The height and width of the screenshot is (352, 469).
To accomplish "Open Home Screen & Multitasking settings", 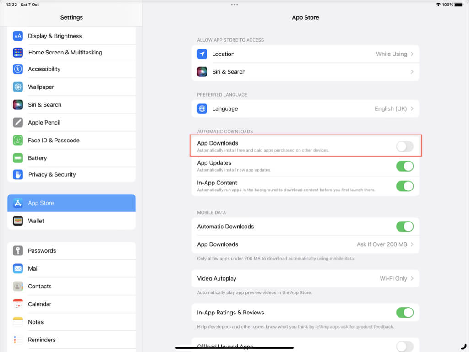I will click(x=71, y=52).
